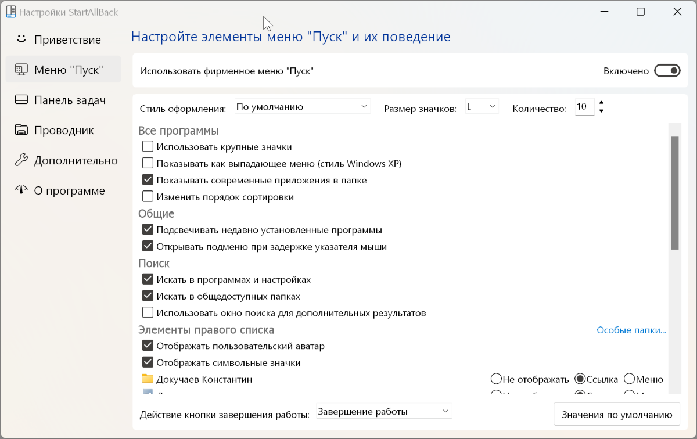This screenshot has width=697, height=439.
Task: Click the wrench icon beside Дополнительно
Action: pos(21,160)
